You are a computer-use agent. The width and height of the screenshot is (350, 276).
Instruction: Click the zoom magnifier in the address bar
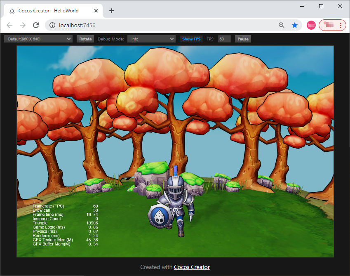click(281, 25)
